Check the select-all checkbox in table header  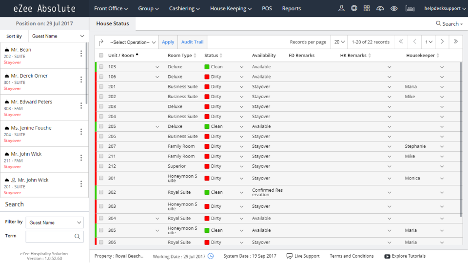point(101,56)
